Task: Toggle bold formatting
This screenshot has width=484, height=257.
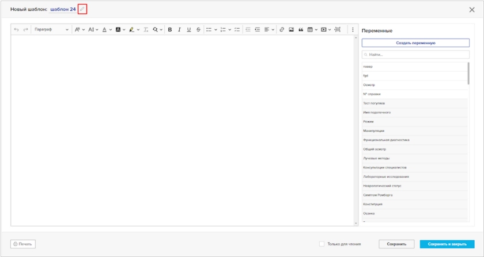Action: (170, 29)
